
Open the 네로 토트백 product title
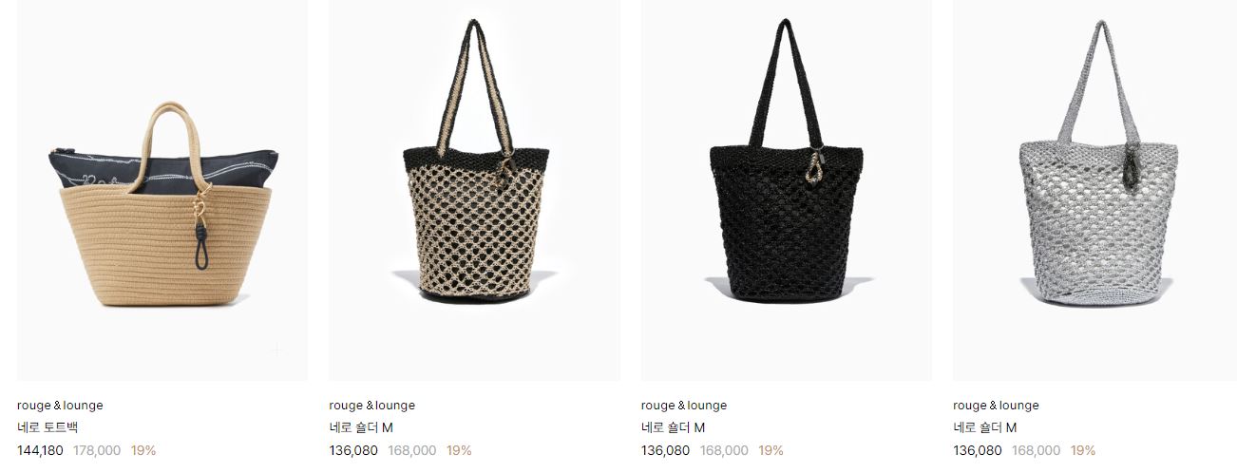click(x=48, y=427)
